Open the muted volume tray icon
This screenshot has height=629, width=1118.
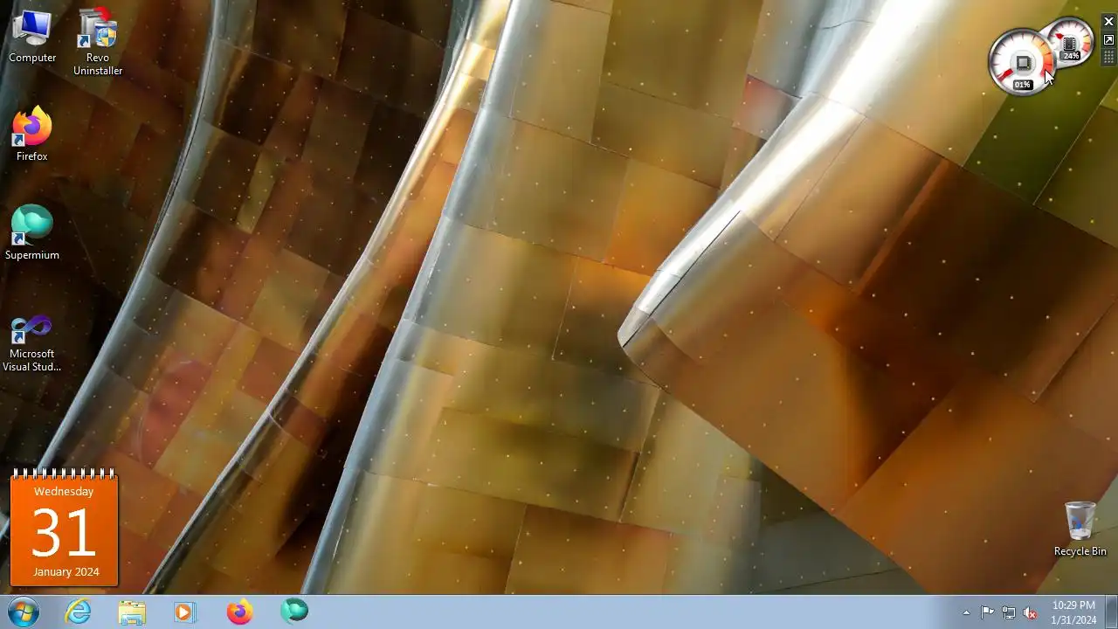(x=1031, y=612)
